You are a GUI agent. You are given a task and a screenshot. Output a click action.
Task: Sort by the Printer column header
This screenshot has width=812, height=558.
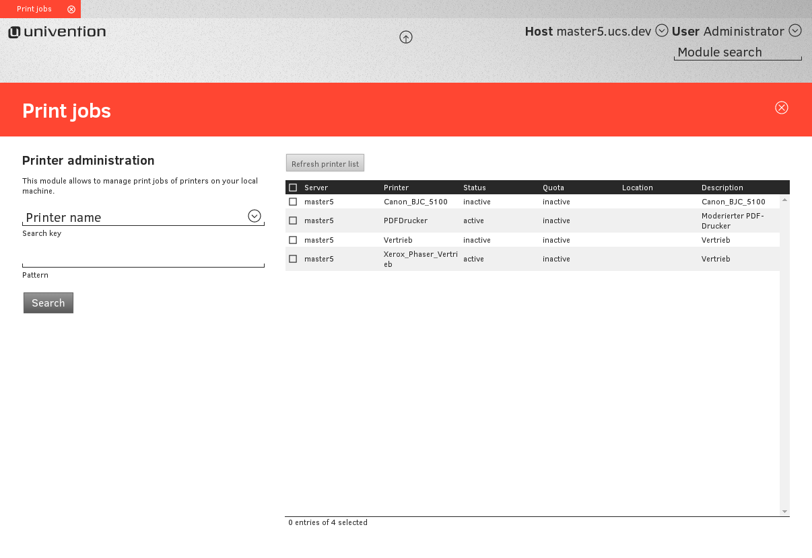pos(396,188)
